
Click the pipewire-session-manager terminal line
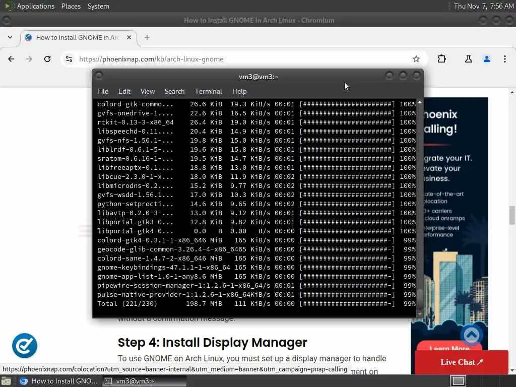(256, 285)
